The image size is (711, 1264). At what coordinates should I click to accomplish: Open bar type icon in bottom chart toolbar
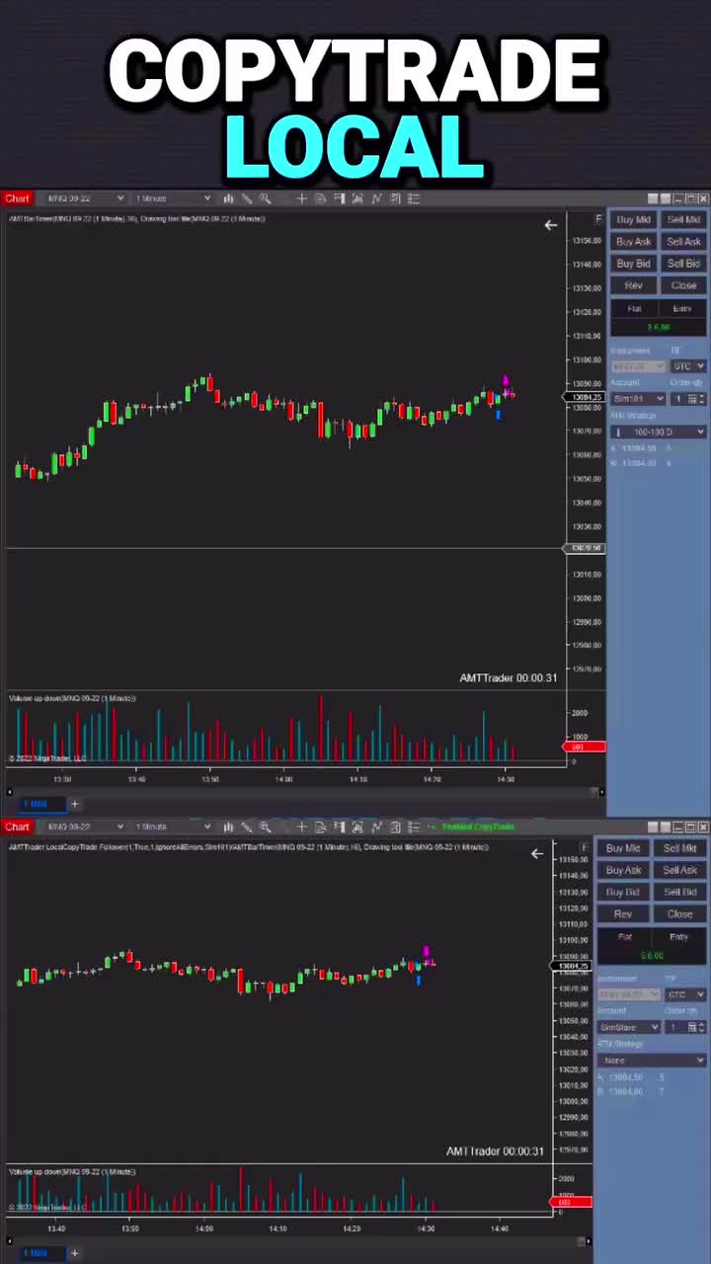coord(229,827)
